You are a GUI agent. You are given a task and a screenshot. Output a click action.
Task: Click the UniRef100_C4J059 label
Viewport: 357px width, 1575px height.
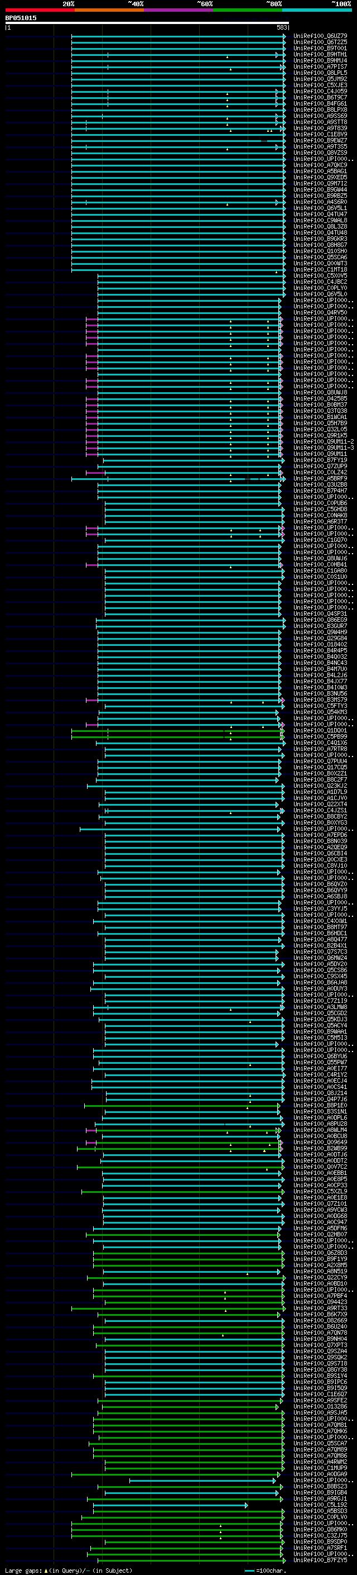coord(320,91)
